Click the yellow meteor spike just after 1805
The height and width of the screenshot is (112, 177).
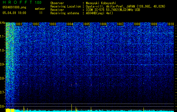[x=91, y=109]
